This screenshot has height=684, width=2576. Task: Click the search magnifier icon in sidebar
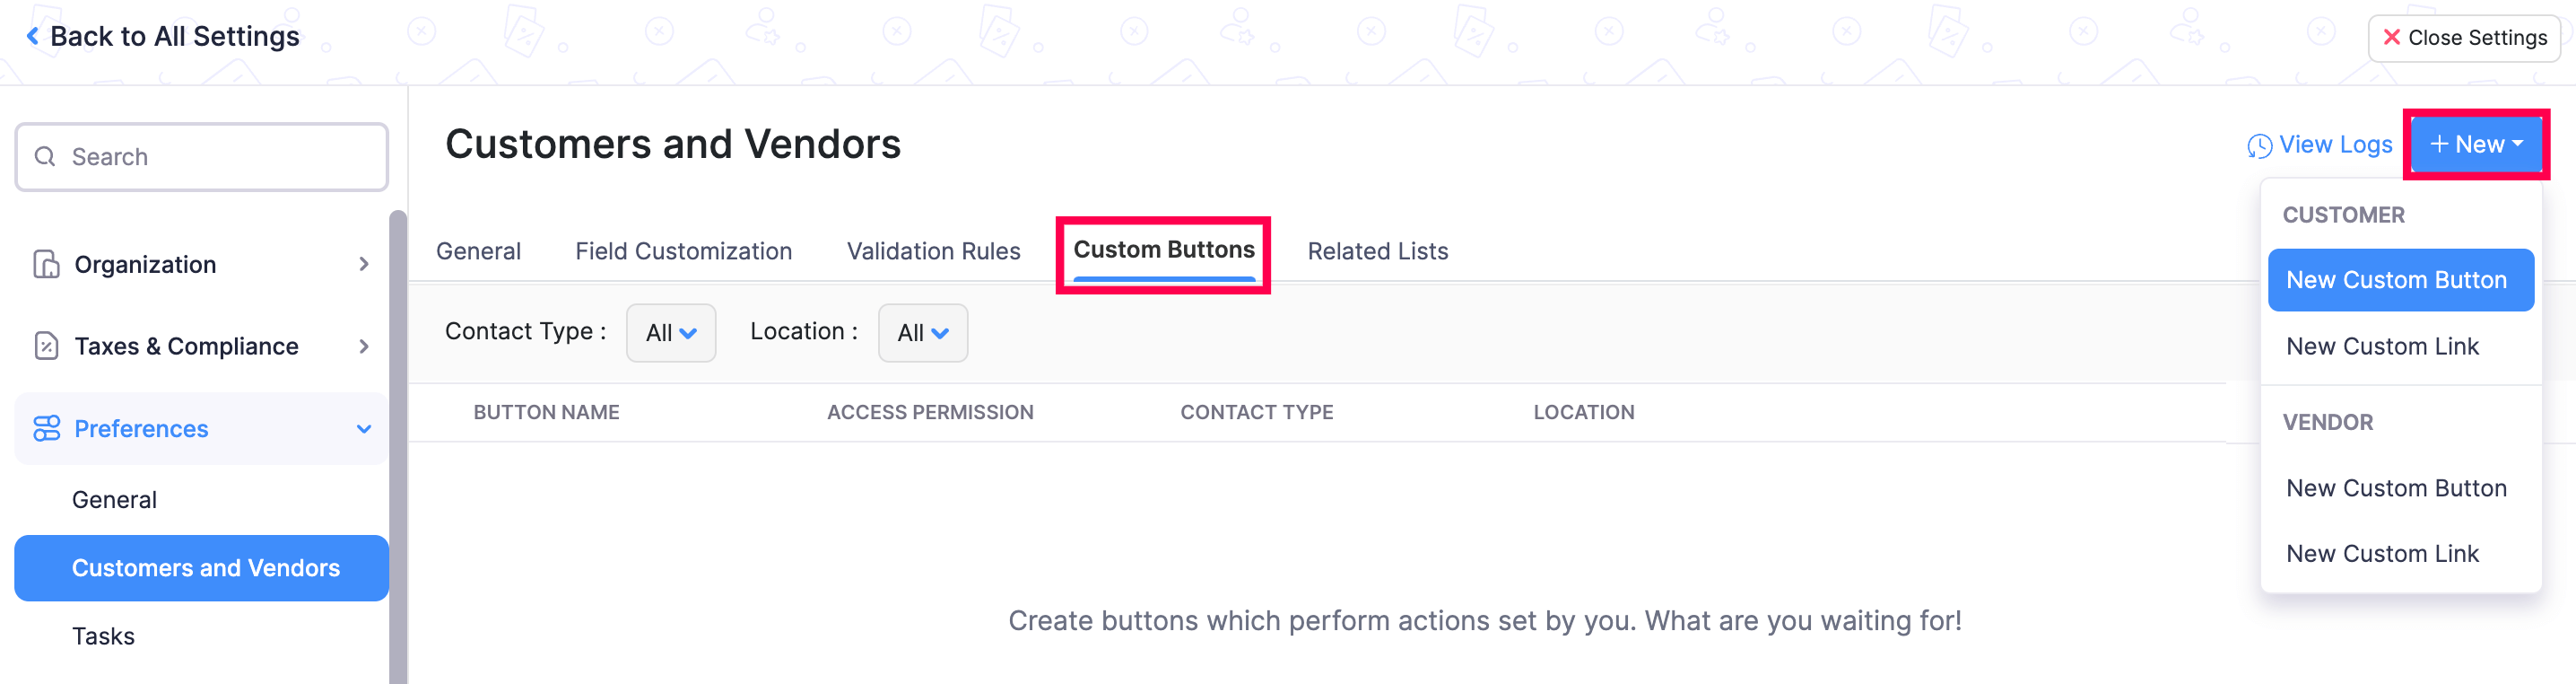(44, 156)
